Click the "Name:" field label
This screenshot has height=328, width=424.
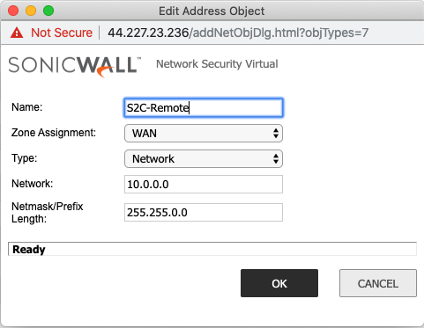point(27,107)
